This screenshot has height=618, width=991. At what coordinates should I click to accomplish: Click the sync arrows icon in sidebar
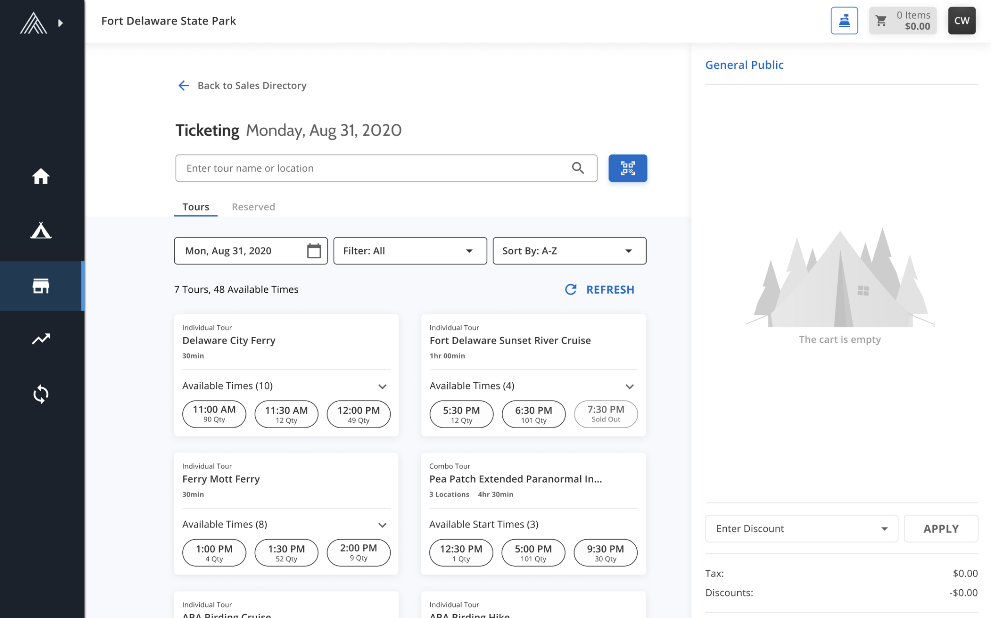(41, 394)
